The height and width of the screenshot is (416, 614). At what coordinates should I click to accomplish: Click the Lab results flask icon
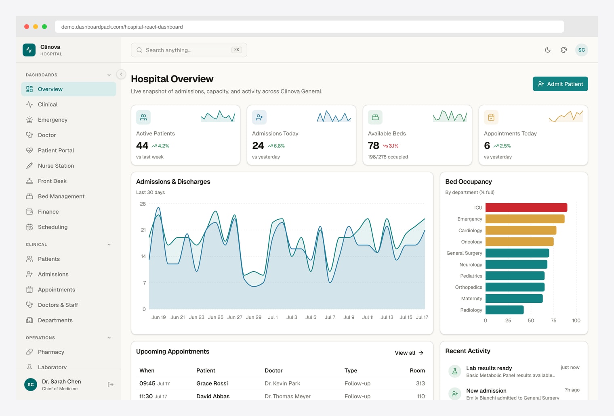pyautogui.click(x=455, y=371)
